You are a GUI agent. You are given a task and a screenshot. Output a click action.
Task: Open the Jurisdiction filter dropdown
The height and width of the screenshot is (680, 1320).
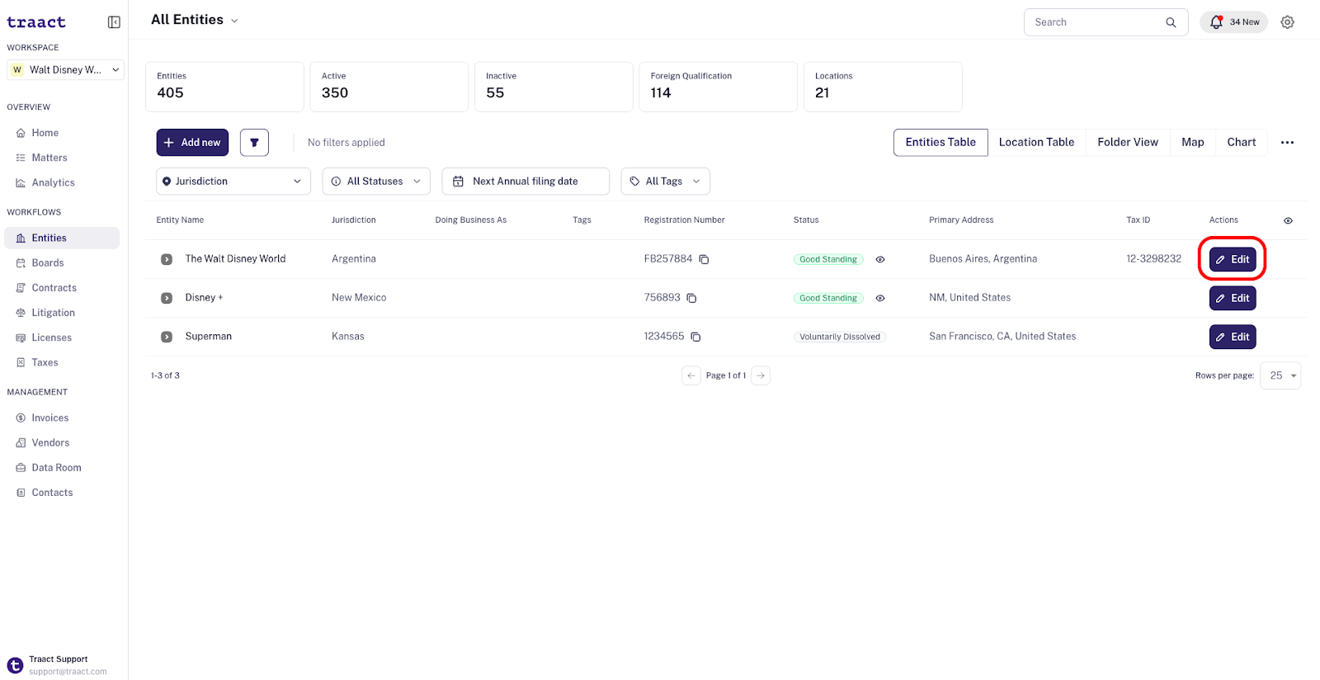pos(233,182)
